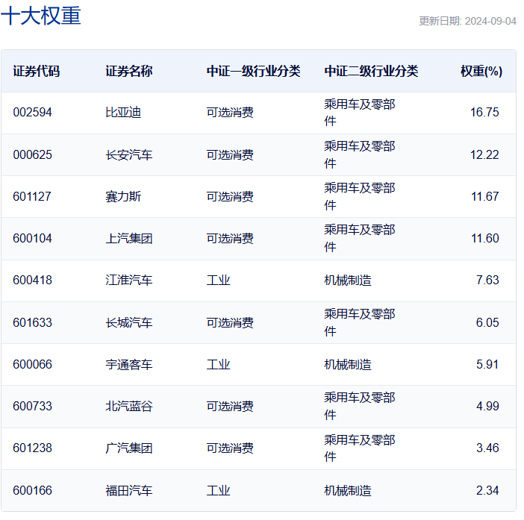Click the 北汽蓝谷 name cell
524x520 pixels.
(x=129, y=406)
